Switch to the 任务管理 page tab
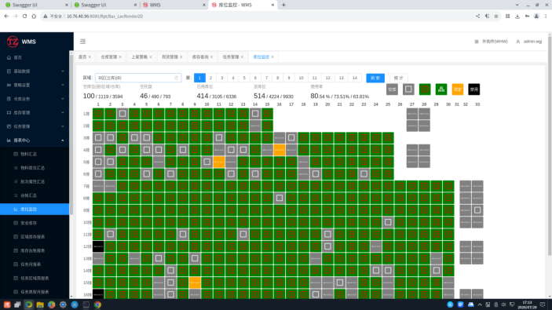Image resolution: width=552 pixels, height=310 pixels. click(x=231, y=57)
